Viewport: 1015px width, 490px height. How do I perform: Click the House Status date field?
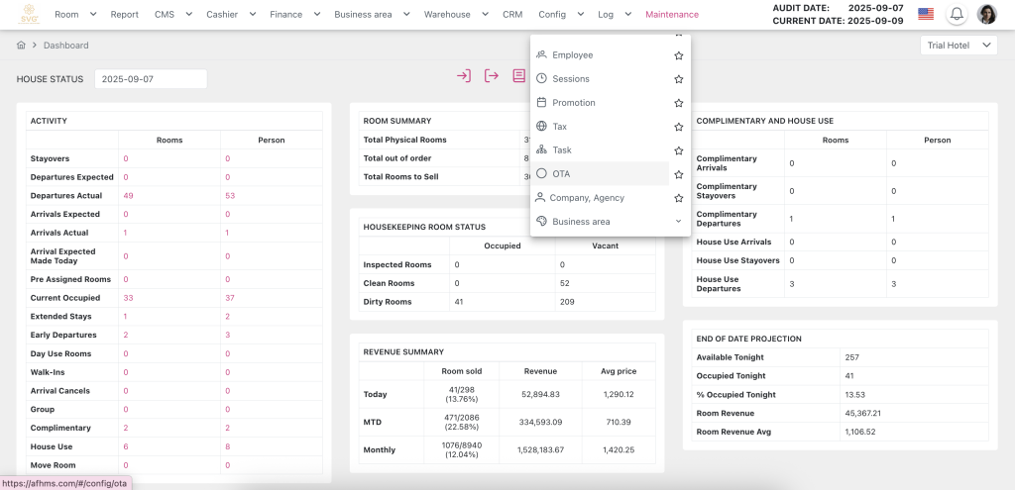click(x=150, y=79)
